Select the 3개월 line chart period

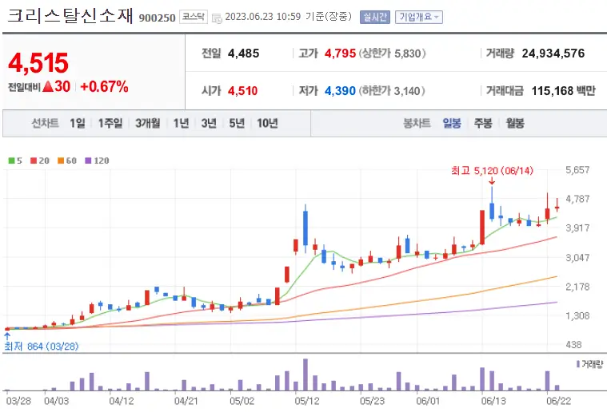click(147, 123)
